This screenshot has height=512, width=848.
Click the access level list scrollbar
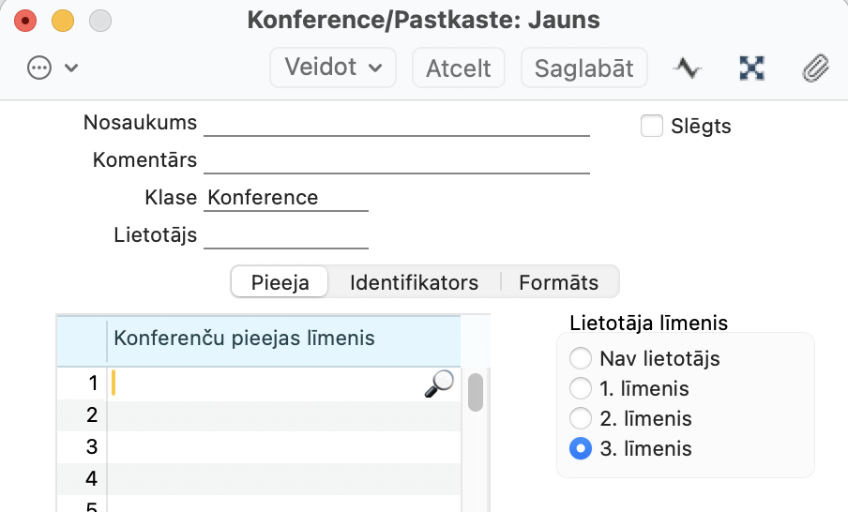click(x=476, y=392)
